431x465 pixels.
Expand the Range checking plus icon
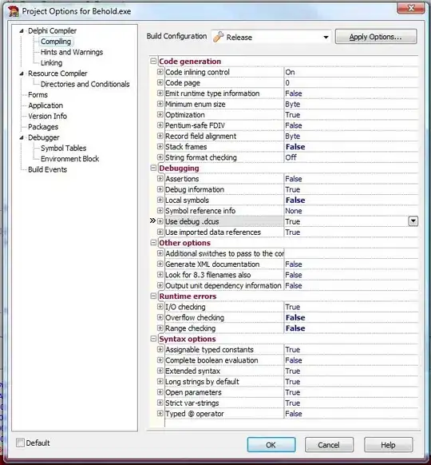pos(160,328)
